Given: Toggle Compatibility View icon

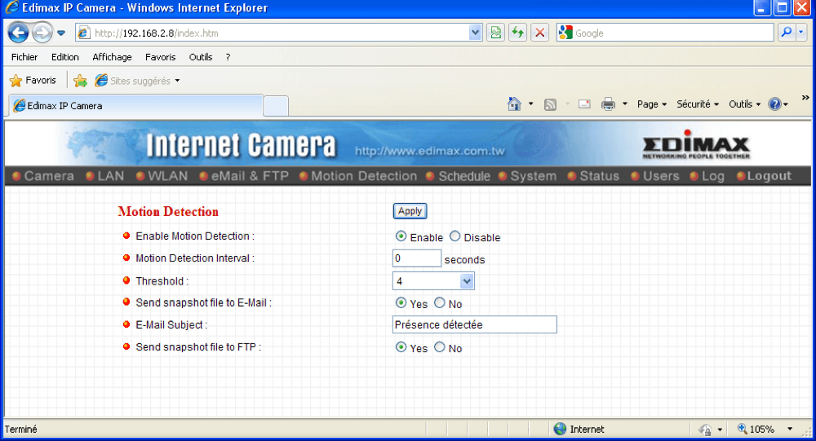Looking at the screenshot, I should tap(496, 33).
